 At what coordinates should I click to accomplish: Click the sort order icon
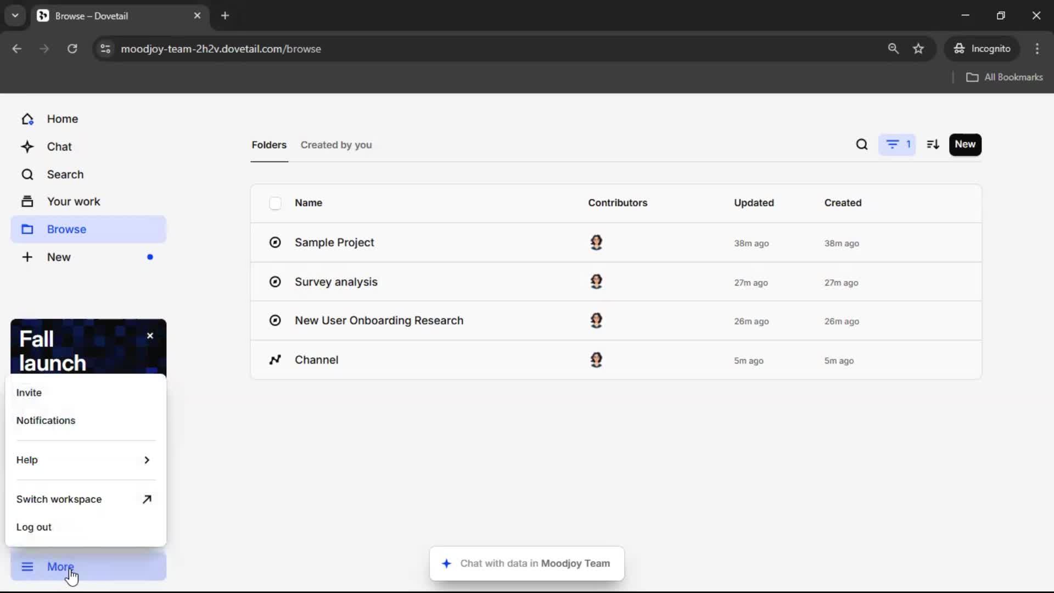(933, 144)
